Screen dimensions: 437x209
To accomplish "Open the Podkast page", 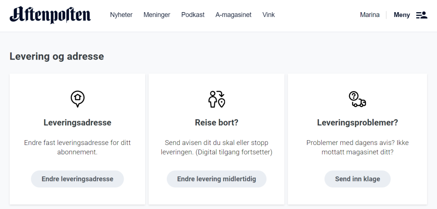I will click(x=193, y=15).
